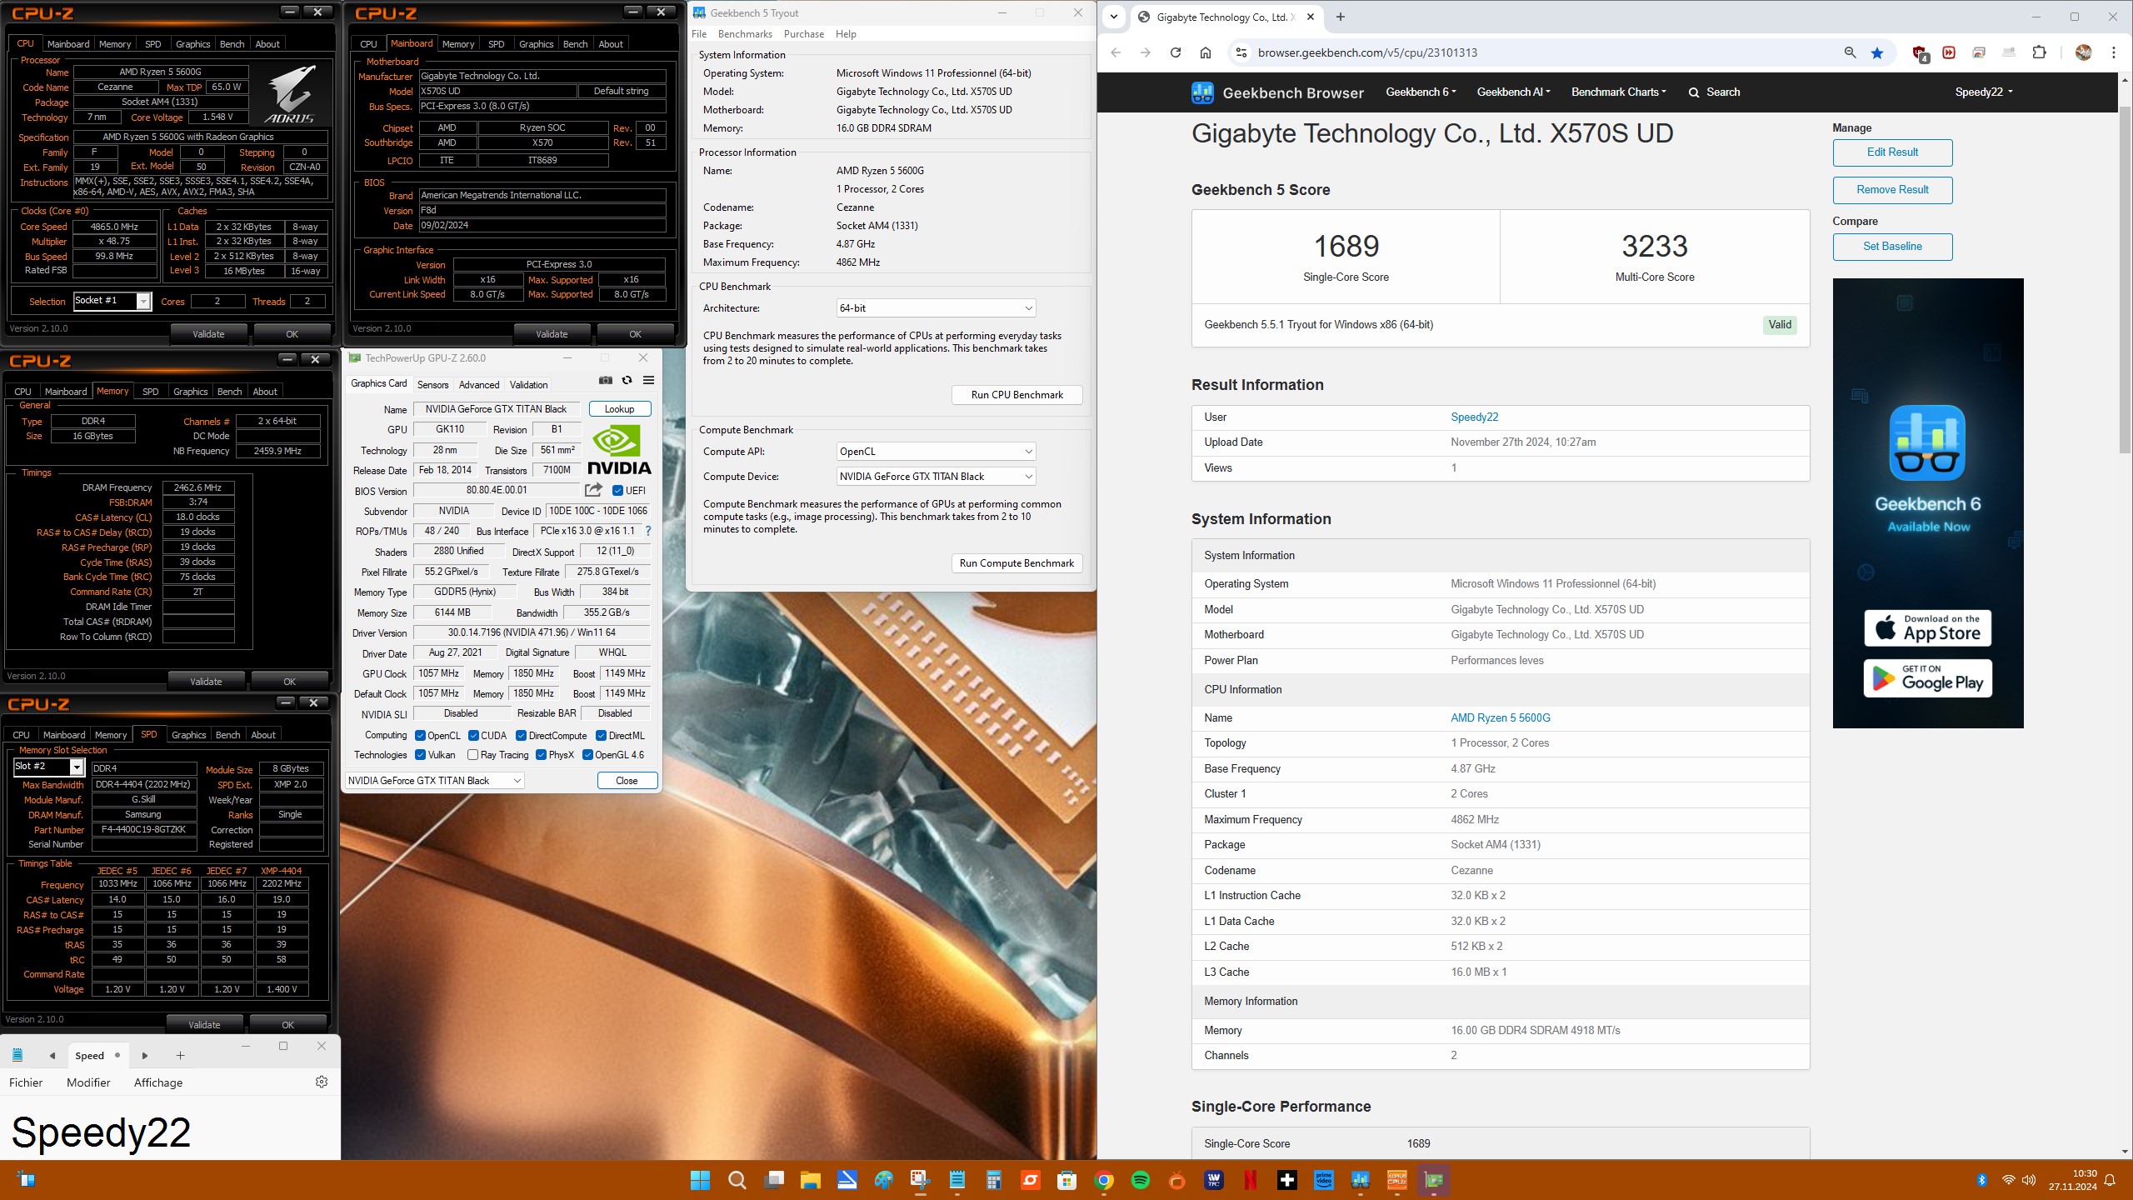Click the Remove Result button

coord(1892,190)
